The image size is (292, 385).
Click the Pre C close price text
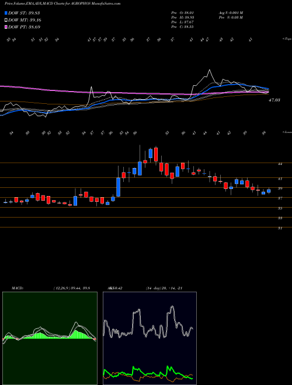click(x=183, y=27)
